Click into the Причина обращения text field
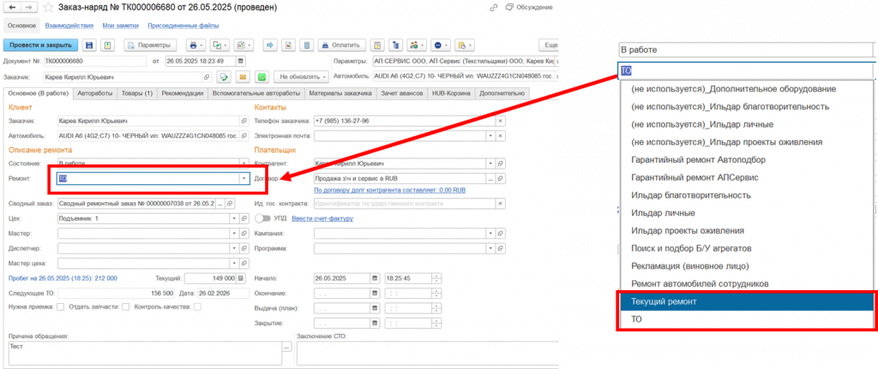This screenshot has width=878, height=369. pos(141,352)
